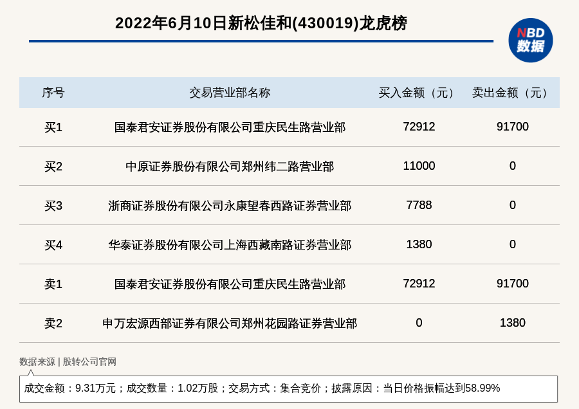Select sell amount 0 in the 买2 row
Screen dimensions: 579x409
click(x=512, y=166)
